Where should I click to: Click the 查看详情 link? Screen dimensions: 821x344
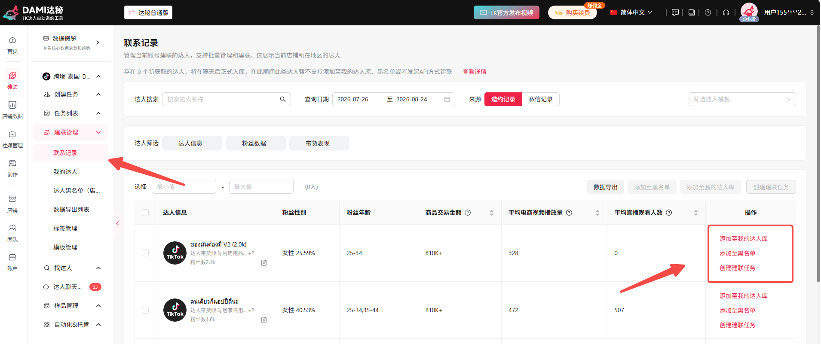(474, 72)
